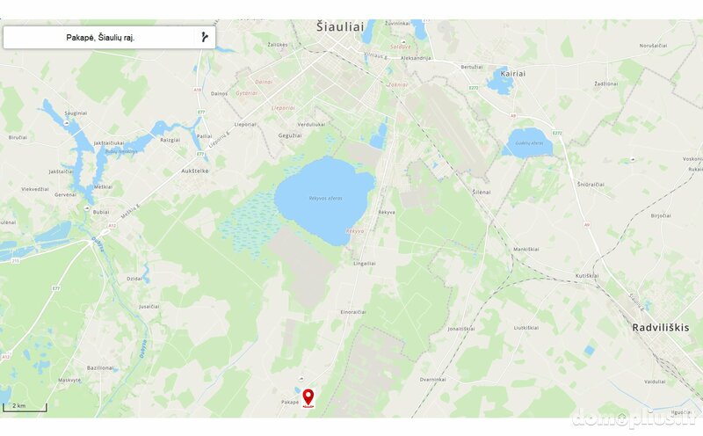The height and width of the screenshot is (436, 703).
Task: Click the Aukštelkė village label
Action: [x=195, y=171]
